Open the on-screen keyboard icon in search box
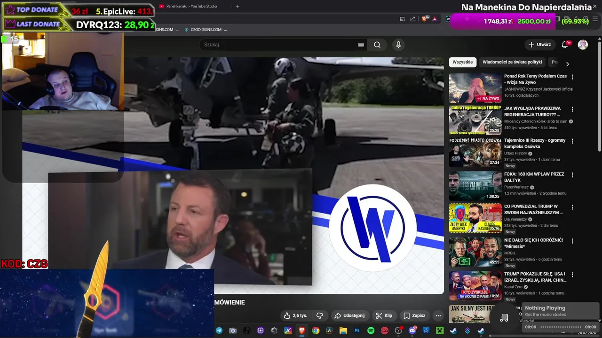 pyautogui.click(x=361, y=45)
